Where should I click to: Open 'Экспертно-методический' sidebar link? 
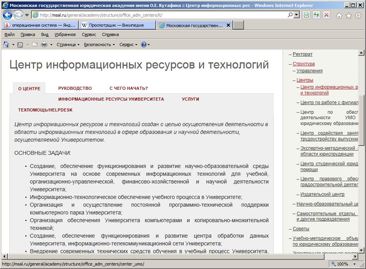tap(329, 151)
